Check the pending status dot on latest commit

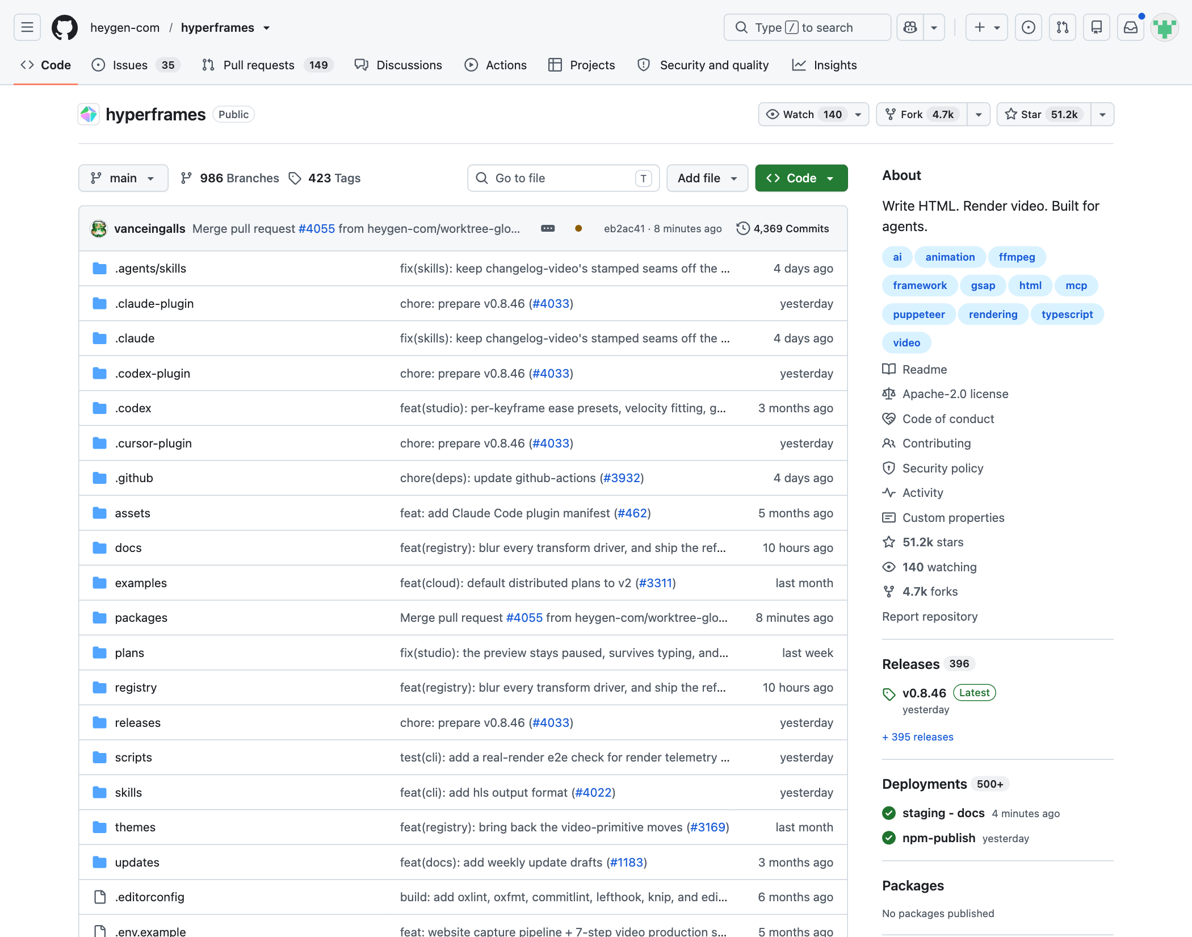pyautogui.click(x=578, y=228)
